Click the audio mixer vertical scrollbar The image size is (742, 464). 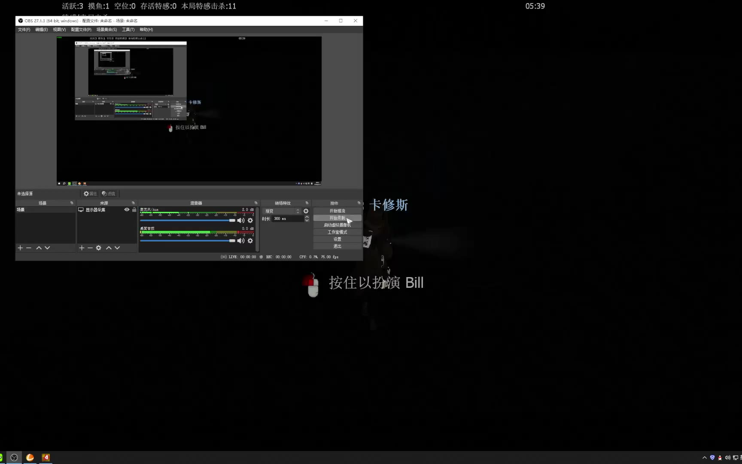coord(257,229)
